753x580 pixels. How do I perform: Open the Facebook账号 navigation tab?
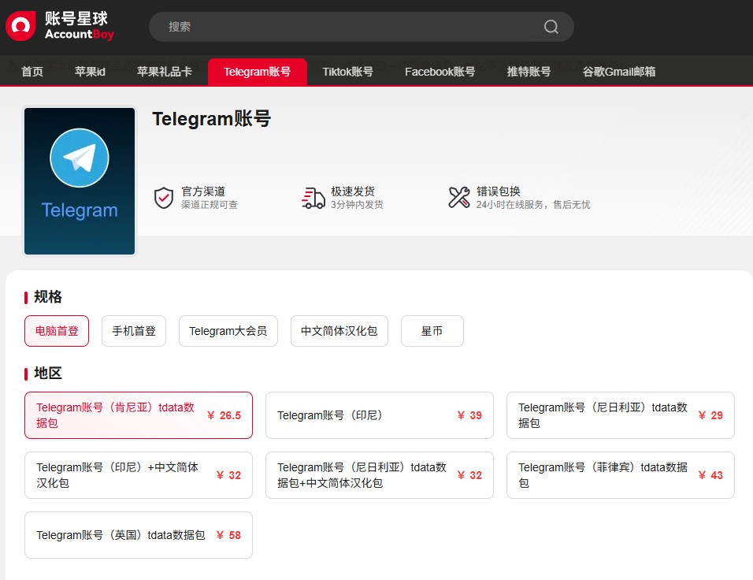440,72
